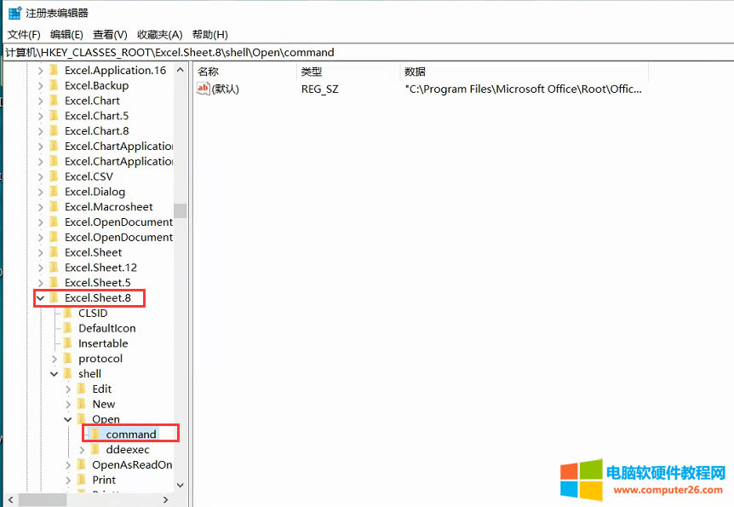
Task: Click the Insertable folder icon
Action: [69, 343]
